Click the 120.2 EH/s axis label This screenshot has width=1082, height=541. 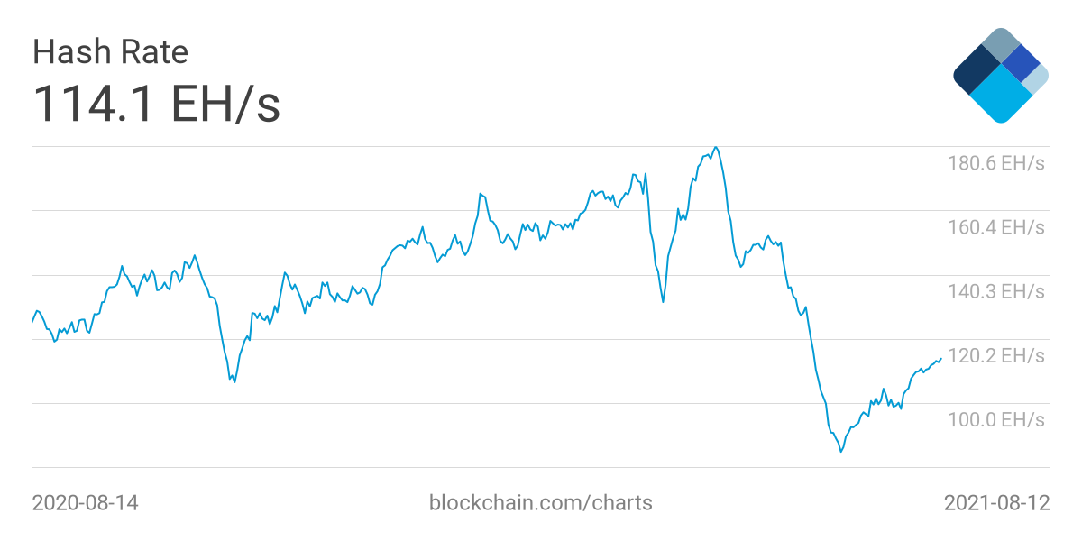point(995,355)
